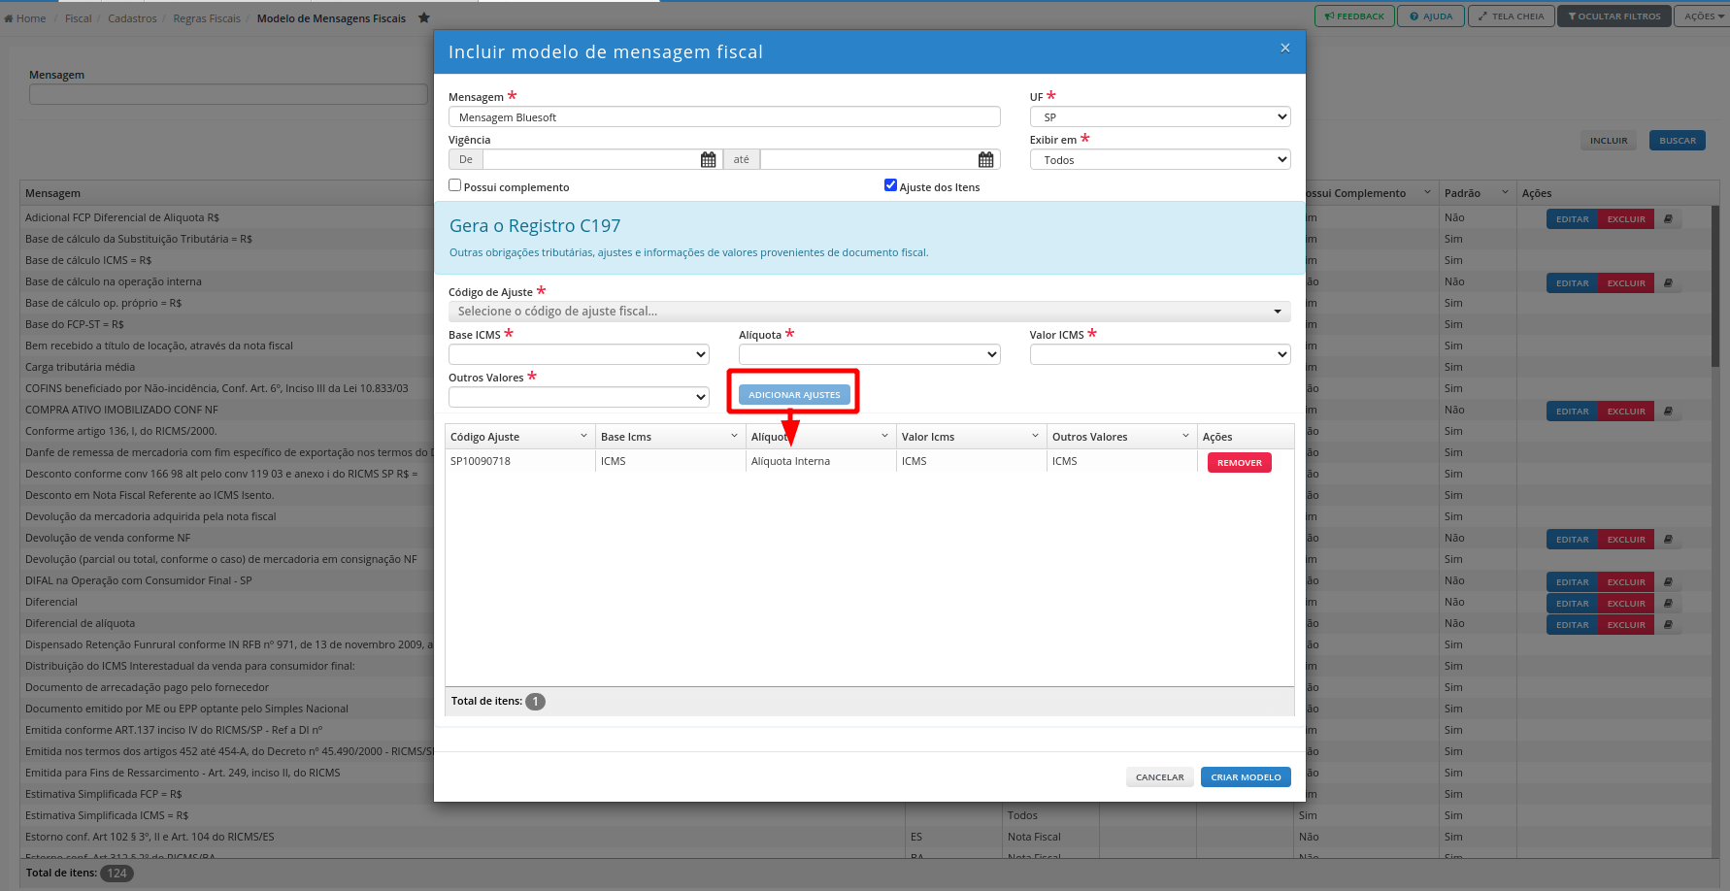The image size is (1730, 891).
Task: Click the copy icon for Diferencial row
Action: tap(1668, 604)
